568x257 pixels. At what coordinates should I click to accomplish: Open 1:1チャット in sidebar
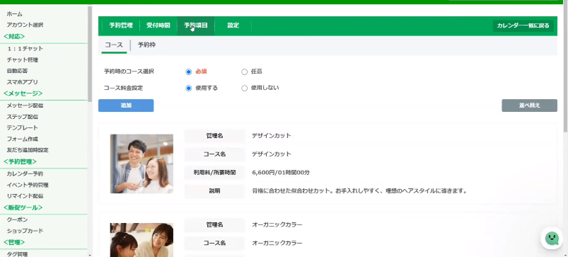(x=25, y=49)
